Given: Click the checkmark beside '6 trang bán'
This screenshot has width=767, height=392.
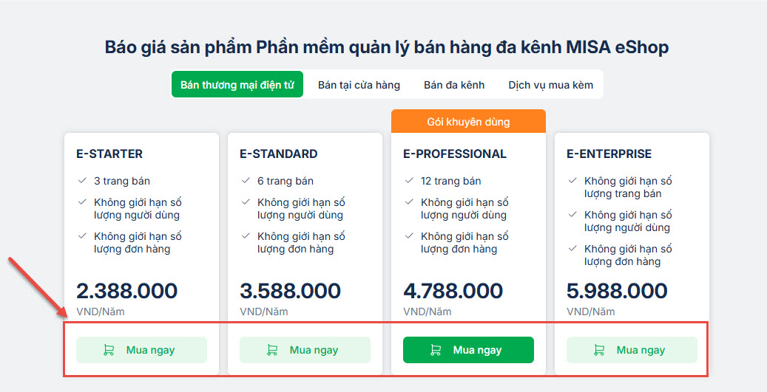Looking at the screenshot, I should click(246, 181).
